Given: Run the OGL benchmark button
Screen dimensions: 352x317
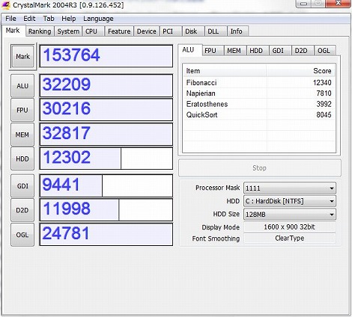Looking at the screenshot, I should pos(22,235).
